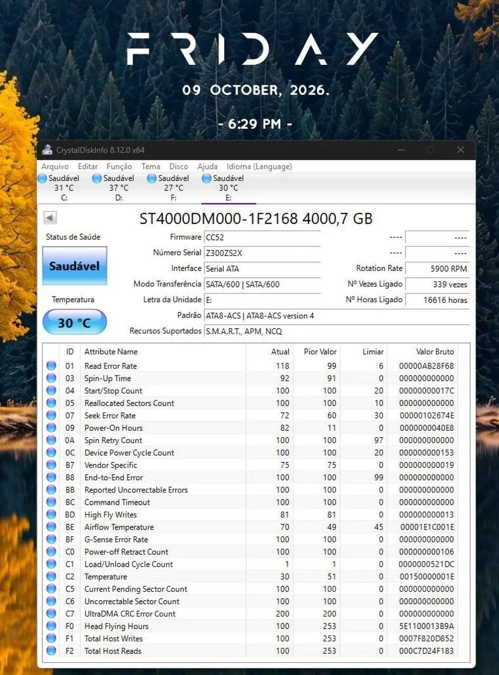Click the status orb for Start/Stop Count
The width and height of the screenshot is (499, 675).
51,390
